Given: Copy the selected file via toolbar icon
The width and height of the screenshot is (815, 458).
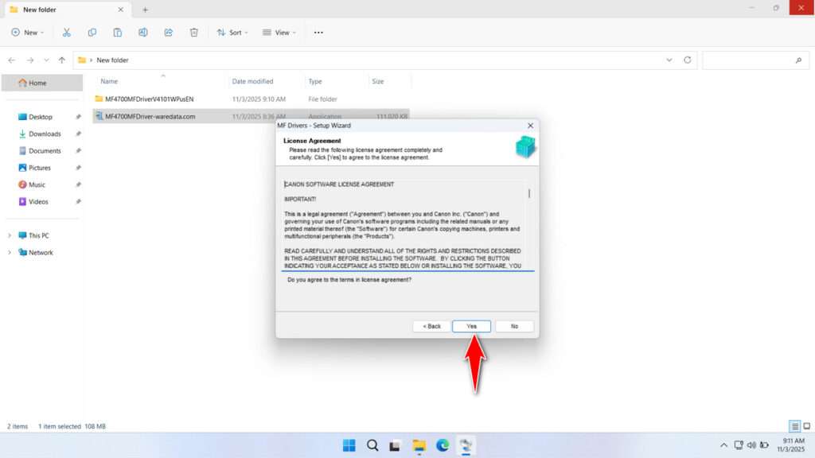Looking at the screenshot, I should click(x=92, y=32).
